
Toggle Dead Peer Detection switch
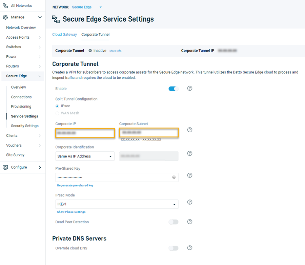(174, 222)
